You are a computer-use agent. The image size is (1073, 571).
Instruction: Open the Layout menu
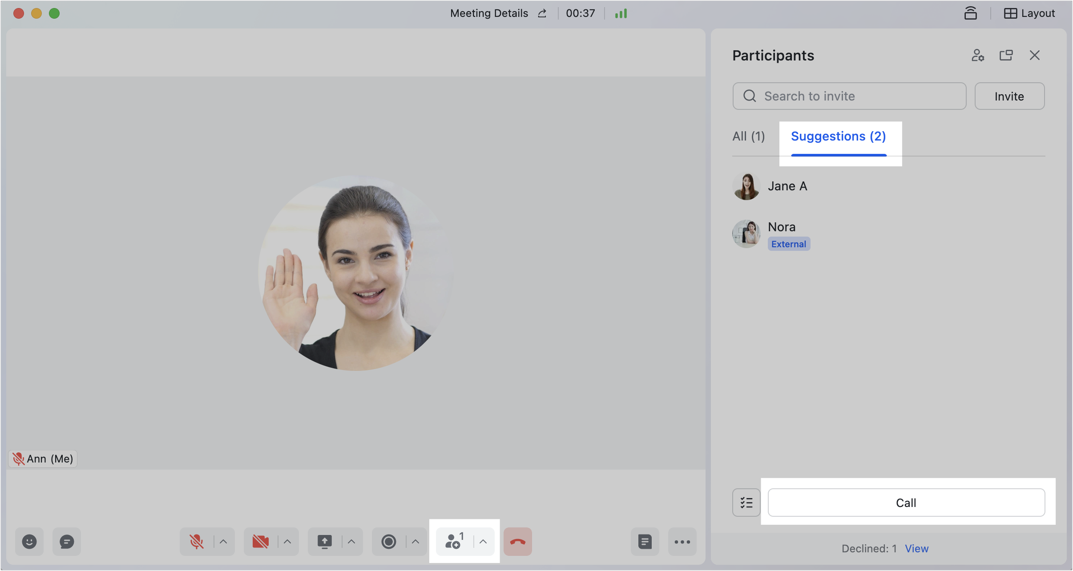(1029, 13)
